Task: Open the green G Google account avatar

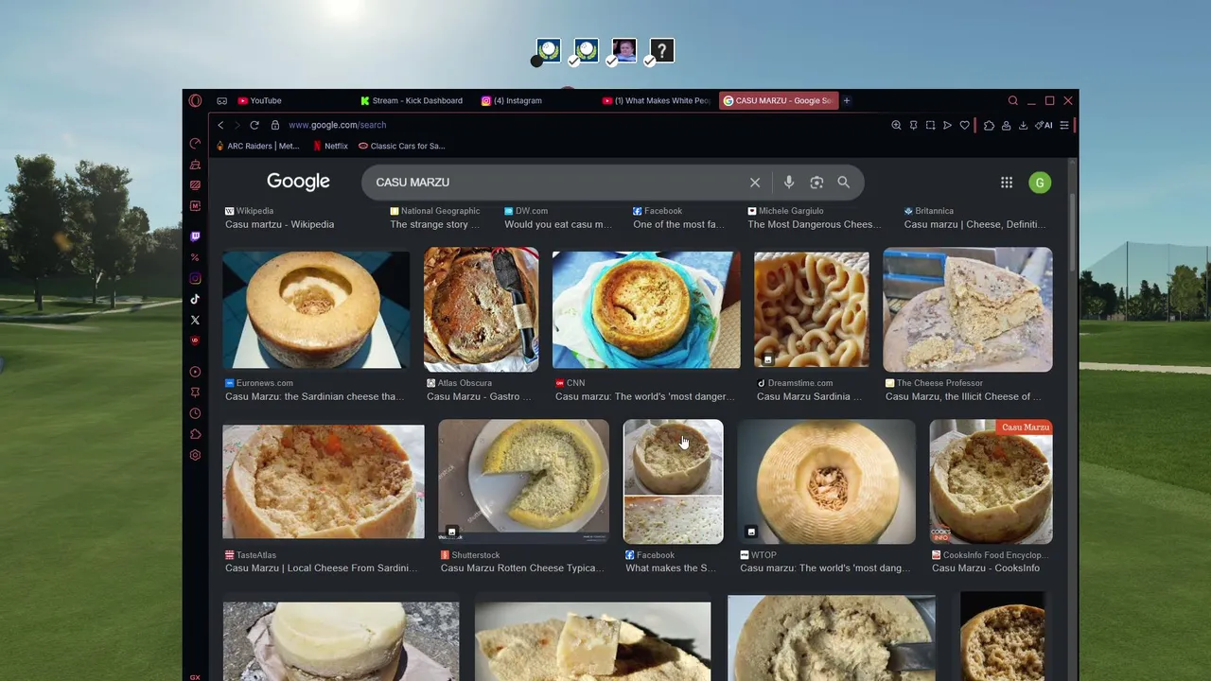Action: (x=1040, y=183)
